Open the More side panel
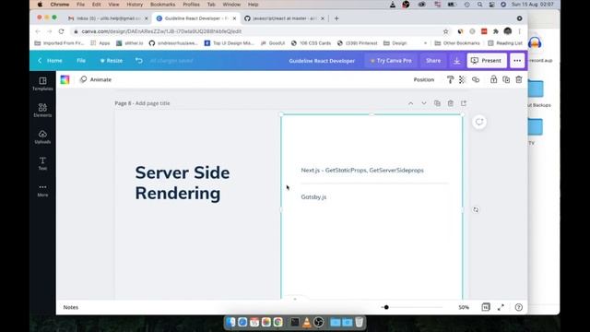This screenshot has width=590, height=332. coord(42,190)
